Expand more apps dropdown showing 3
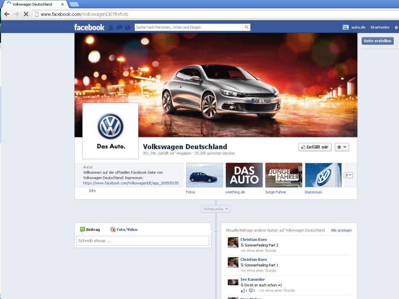399x299 pixels. 348,175
